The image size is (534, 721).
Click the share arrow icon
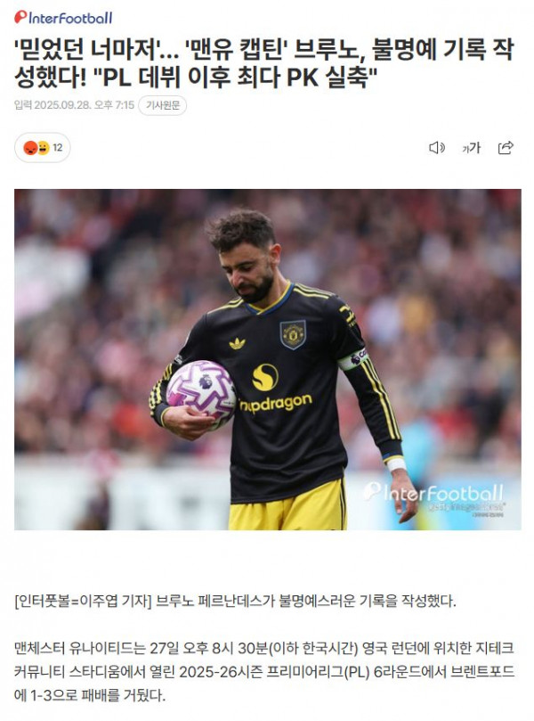coord(506,148)
